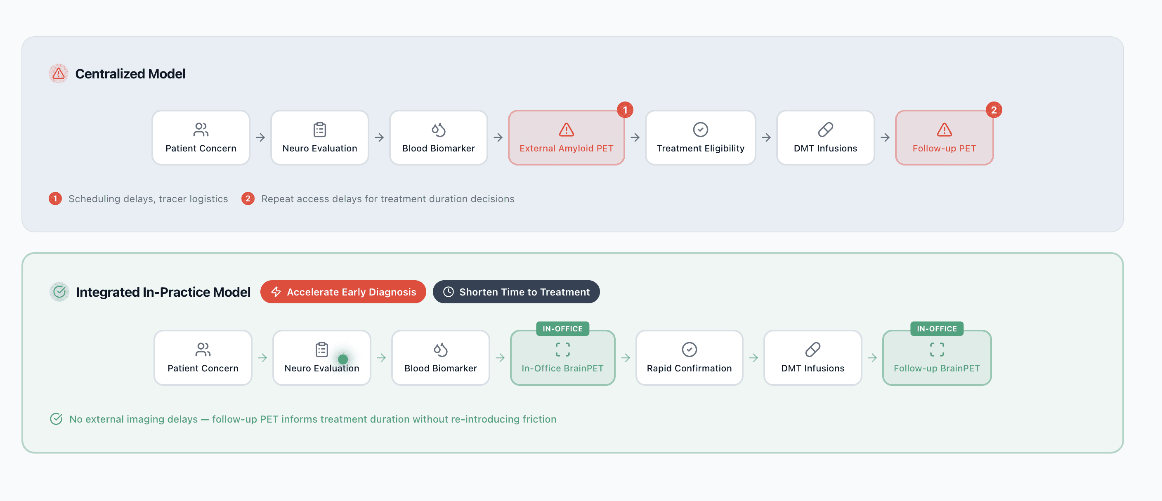
Task: Click the Accelerate Early Diagnosis pill button
Action: (343, 292)
